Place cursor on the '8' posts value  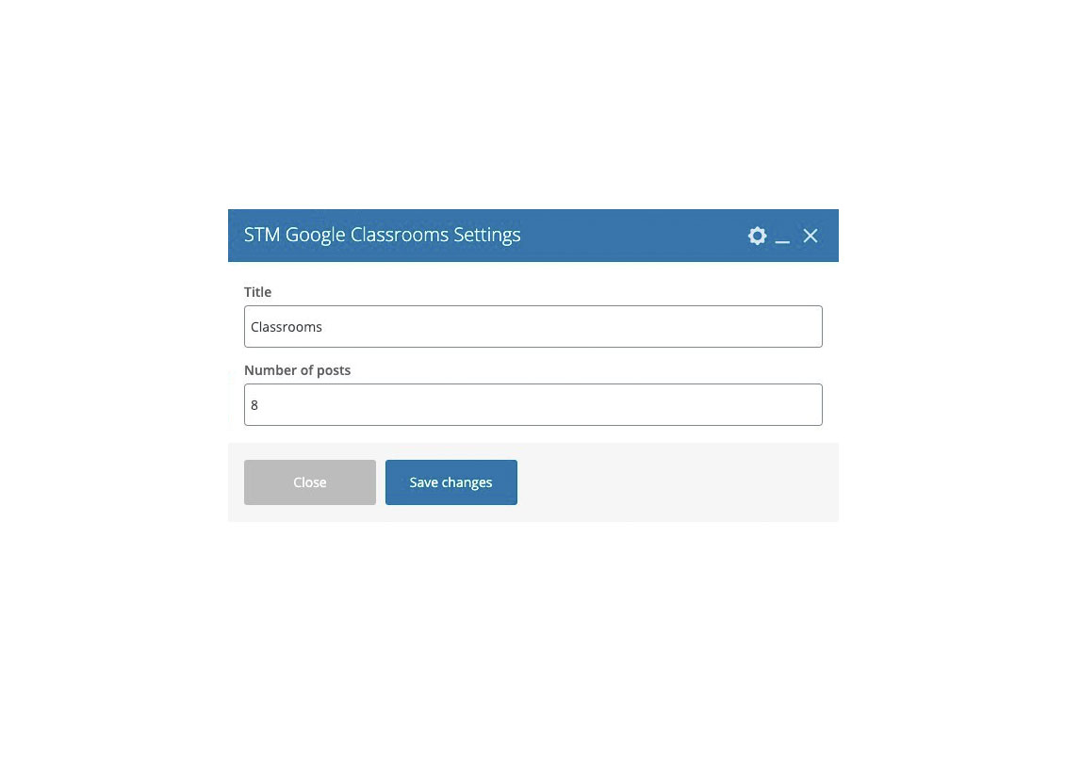pyautogui.click(x=254, y=405)
